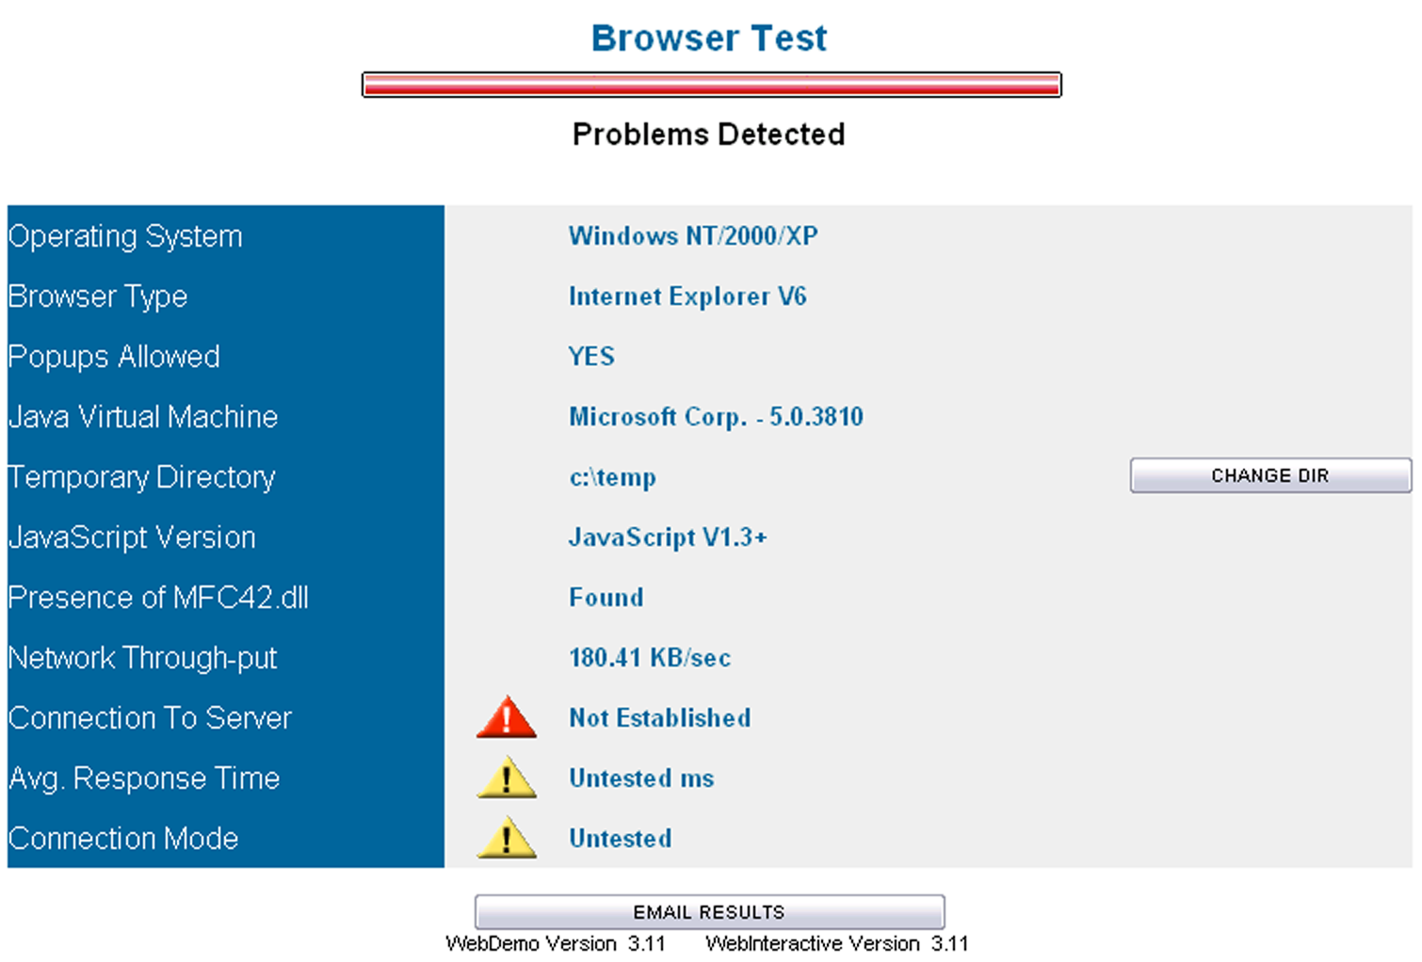Click the yellow warning icon beside Connection Mode
The height and width of the screenshot is (962, 1422).
pos(507,840)
